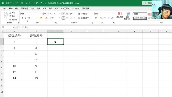Switch to the Acrobat ribbon tab
The image size is (172, 97).
pos(76,8)
